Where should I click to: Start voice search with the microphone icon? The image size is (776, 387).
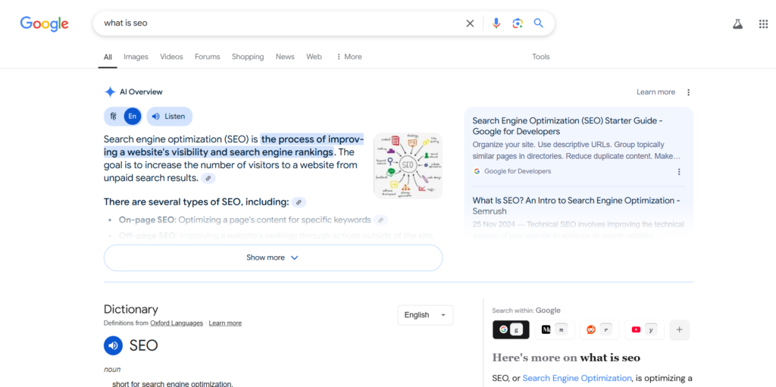click(496, 23)
